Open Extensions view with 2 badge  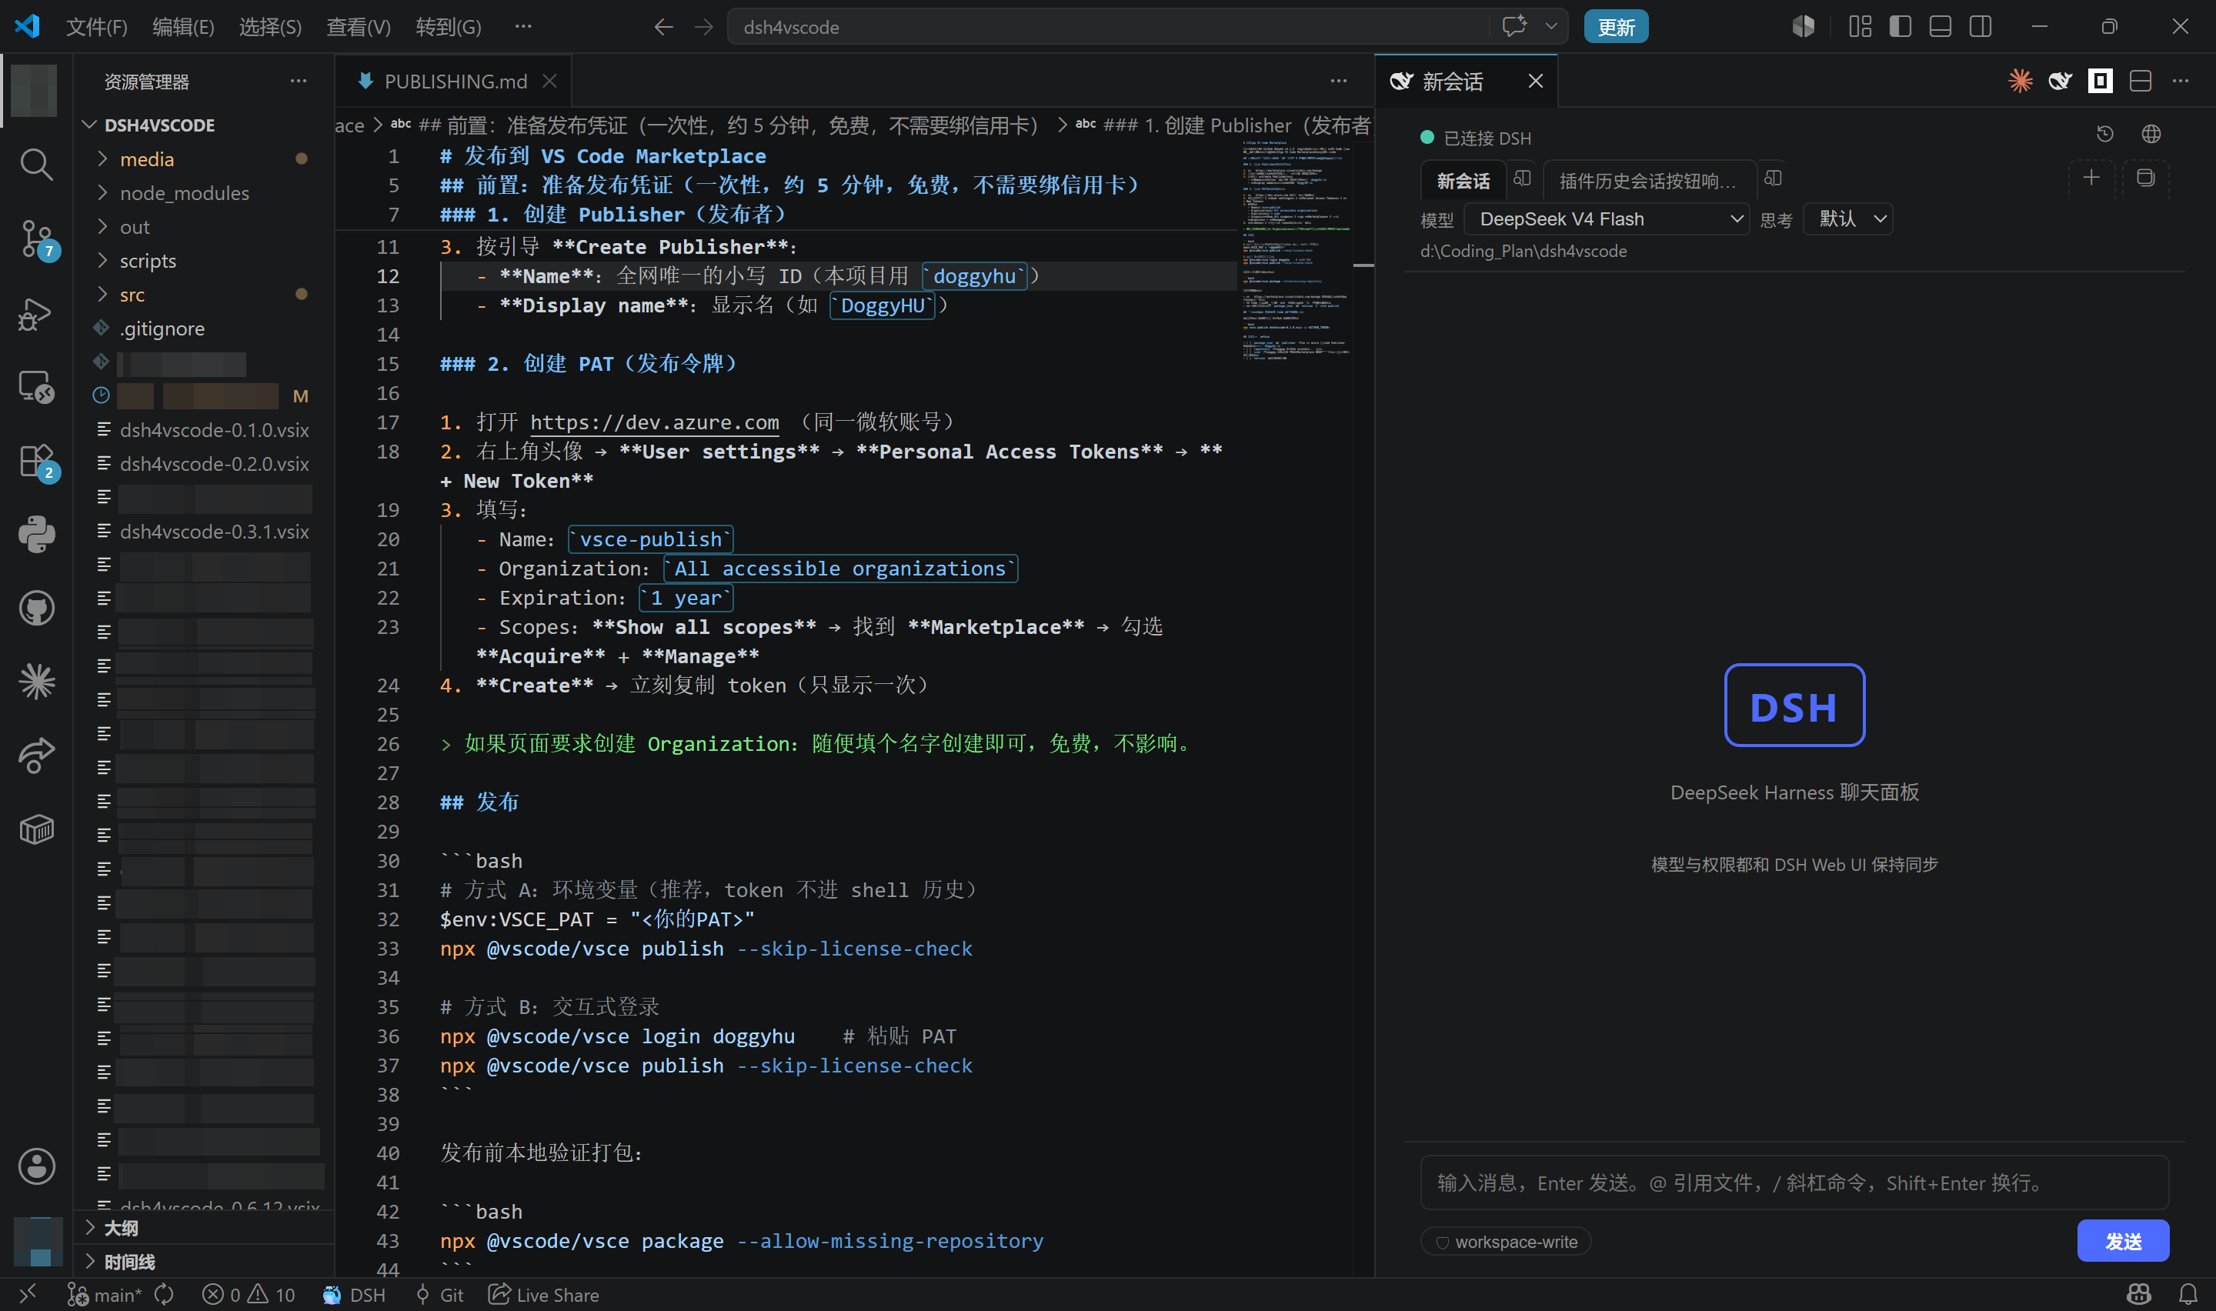[x=37, y=461]
